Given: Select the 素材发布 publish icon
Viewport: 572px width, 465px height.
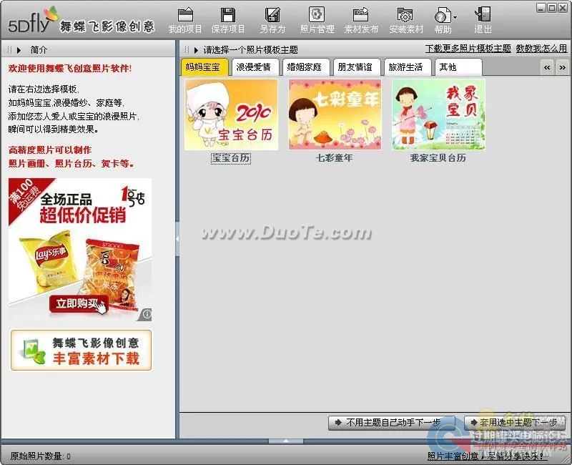Looking at the screenshot, I should pos(361,18).
